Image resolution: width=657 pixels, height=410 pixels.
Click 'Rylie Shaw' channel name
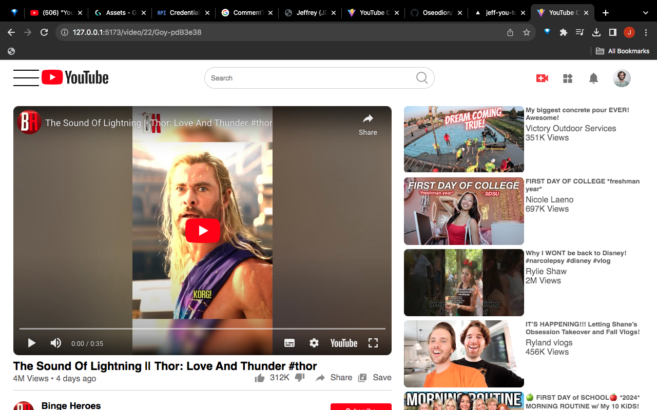546,272
